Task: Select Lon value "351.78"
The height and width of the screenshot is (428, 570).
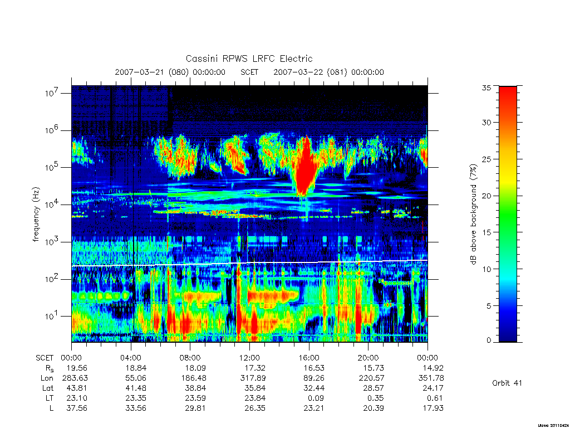Action: [431, 378]
